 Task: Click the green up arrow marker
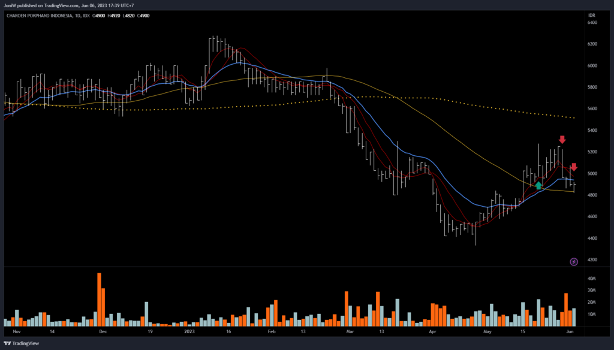pyautogui.click(x=538, y=185)
